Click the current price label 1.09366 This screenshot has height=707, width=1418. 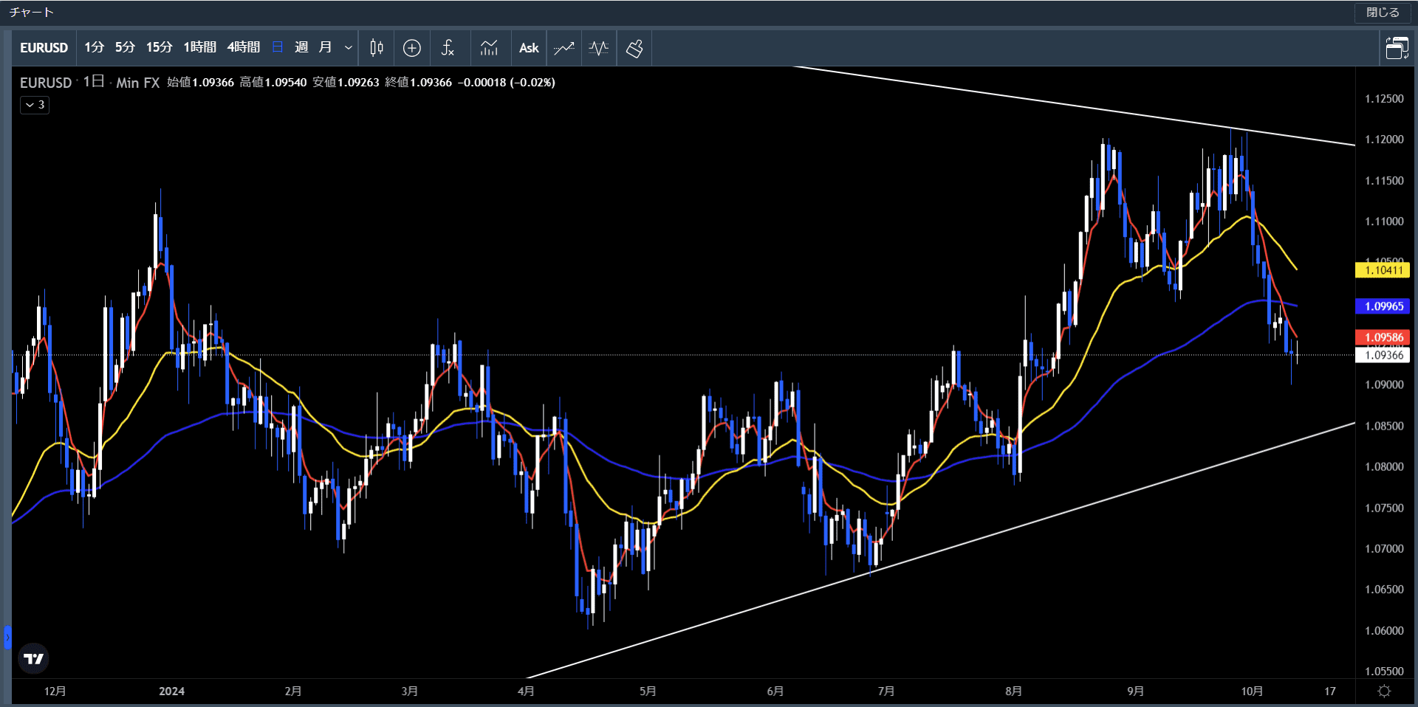[1383, 355]
